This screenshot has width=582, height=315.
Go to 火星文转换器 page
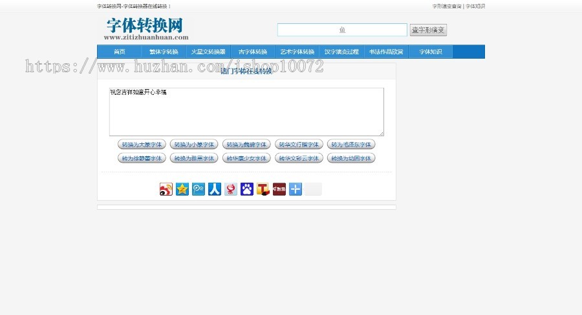click(x=208, y=52)
